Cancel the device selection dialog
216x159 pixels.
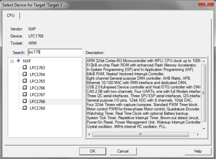[123, 151]
